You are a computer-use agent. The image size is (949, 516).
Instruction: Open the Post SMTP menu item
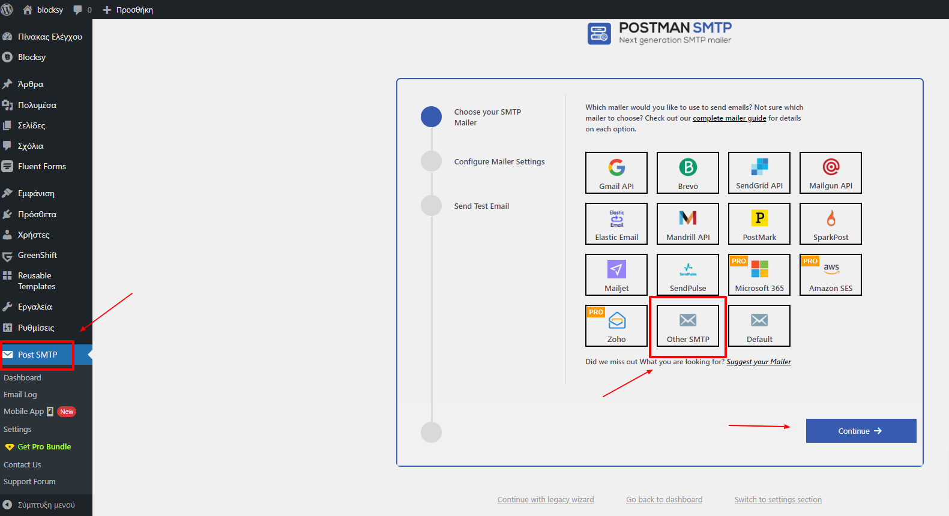[46, 355]
